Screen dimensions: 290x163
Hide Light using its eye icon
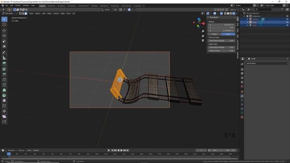point(287,25)
